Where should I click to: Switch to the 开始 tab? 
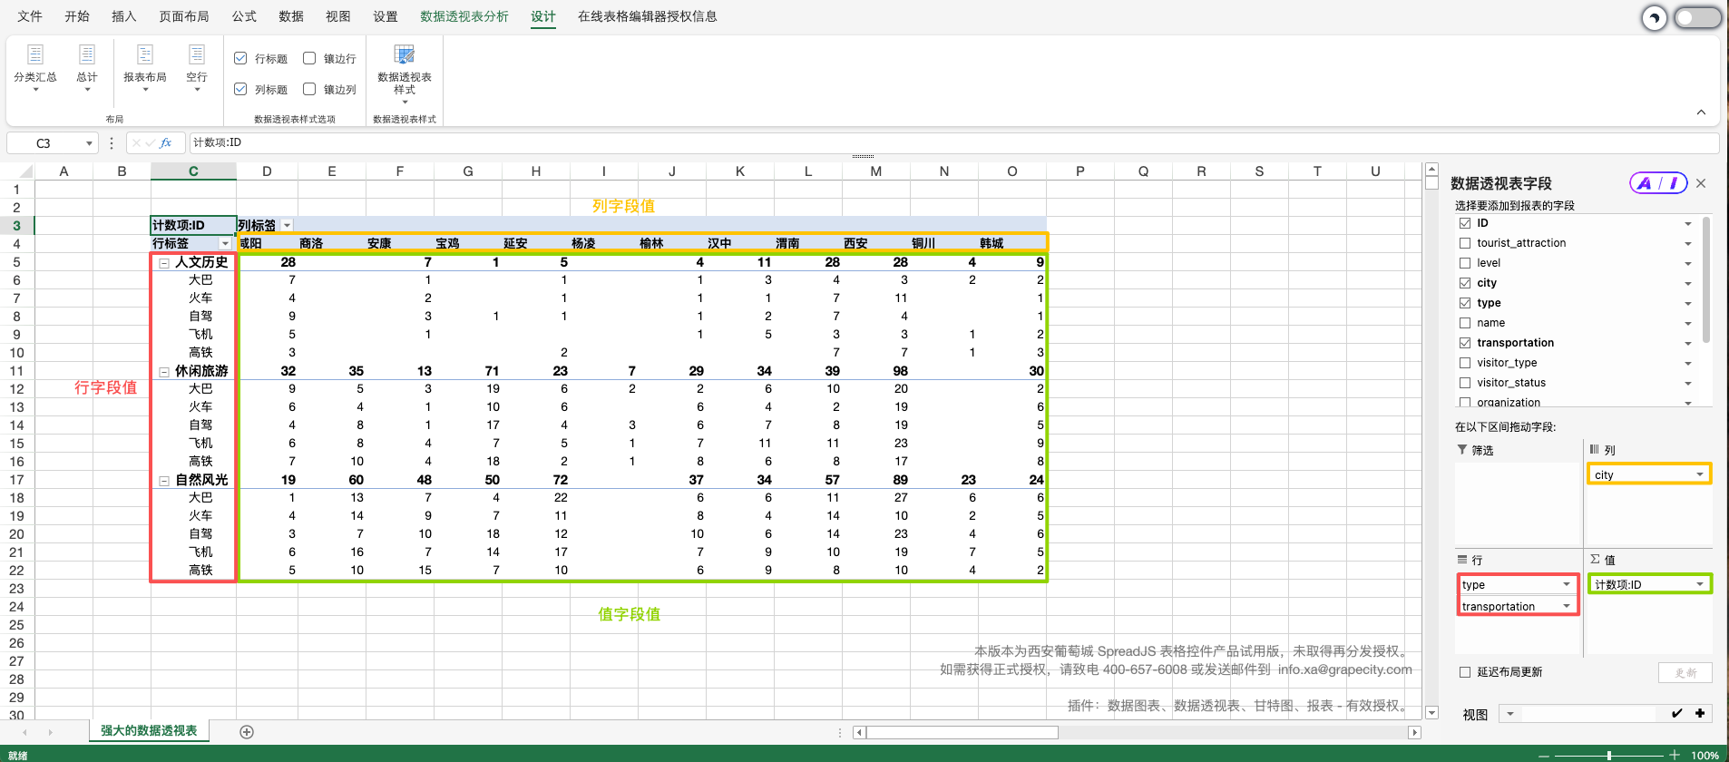77,16
